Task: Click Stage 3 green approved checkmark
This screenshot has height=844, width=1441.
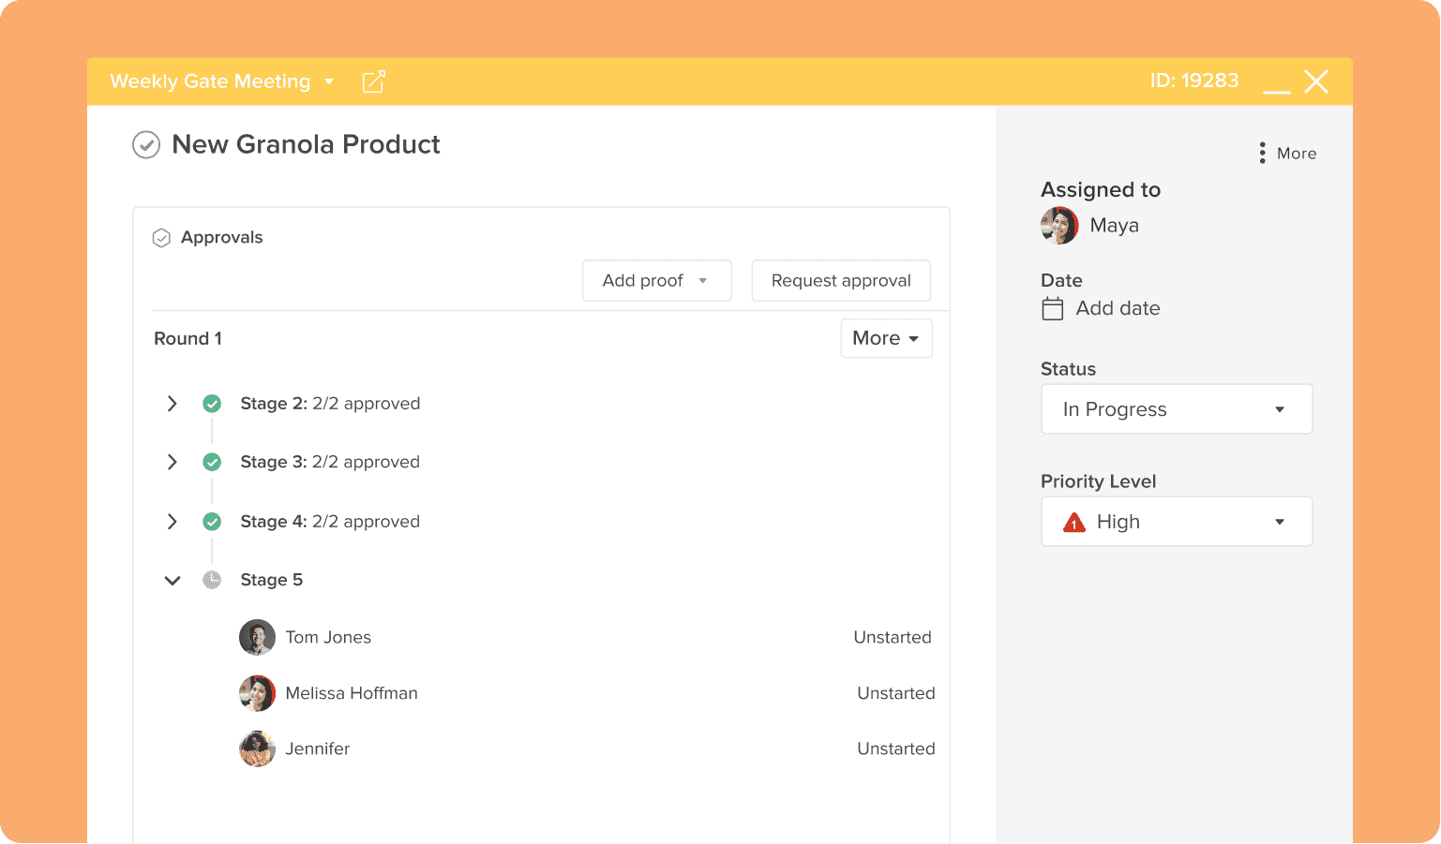Action: tap(213, 463)
